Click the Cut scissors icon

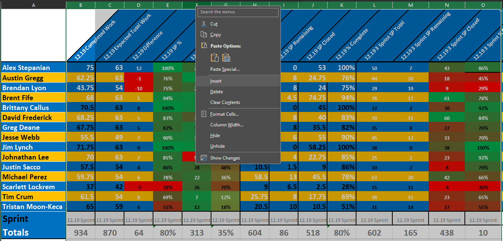coord(204,24)
